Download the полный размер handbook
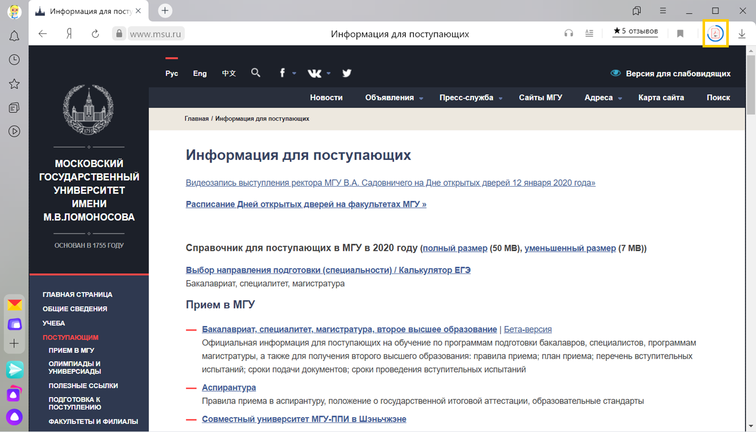Image resolution: width=756 pixels, height=432 pixels. 455,248
